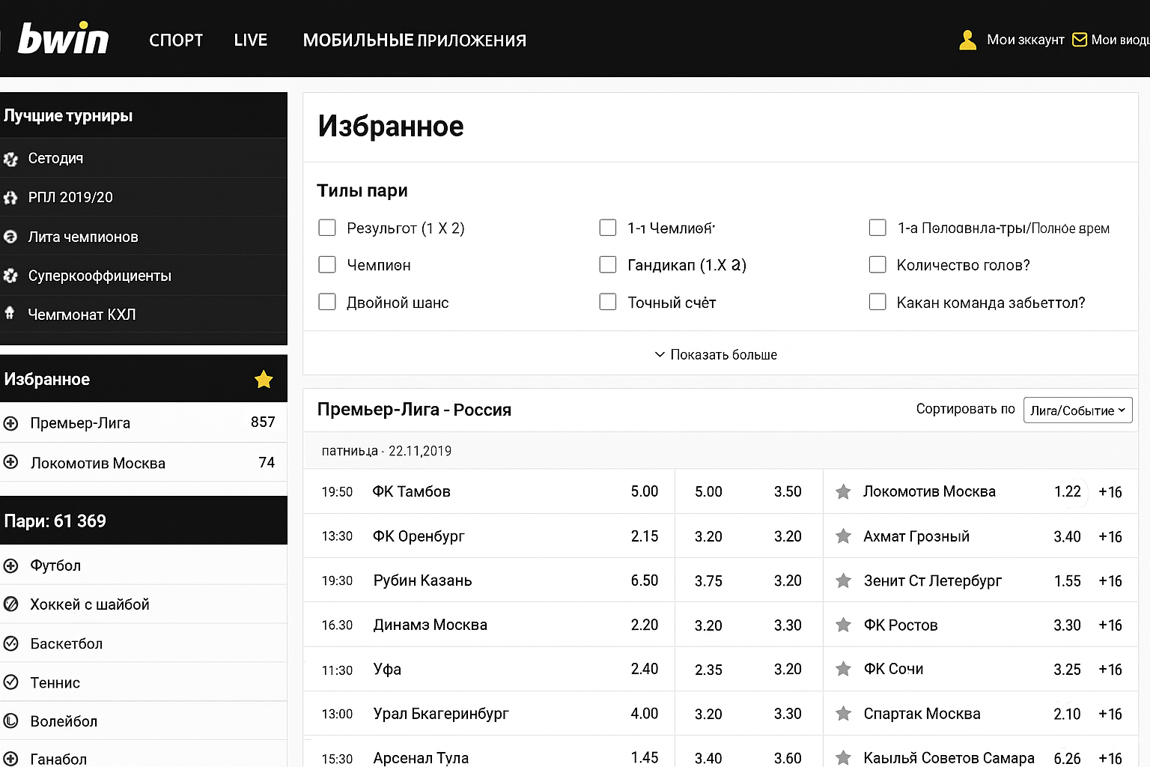1150x767 pixels.
Task: Open the yellow envelope messages icon
Action: [x=1080, y=40]
